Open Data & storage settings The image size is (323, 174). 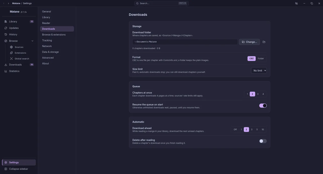(x=57, y=52)
